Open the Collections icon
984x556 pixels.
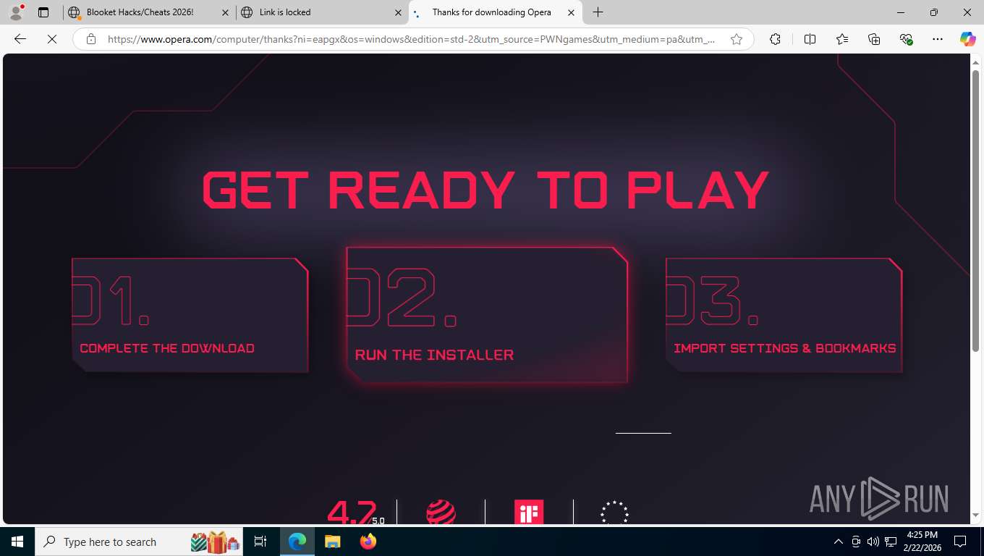(x=874, y=39)
